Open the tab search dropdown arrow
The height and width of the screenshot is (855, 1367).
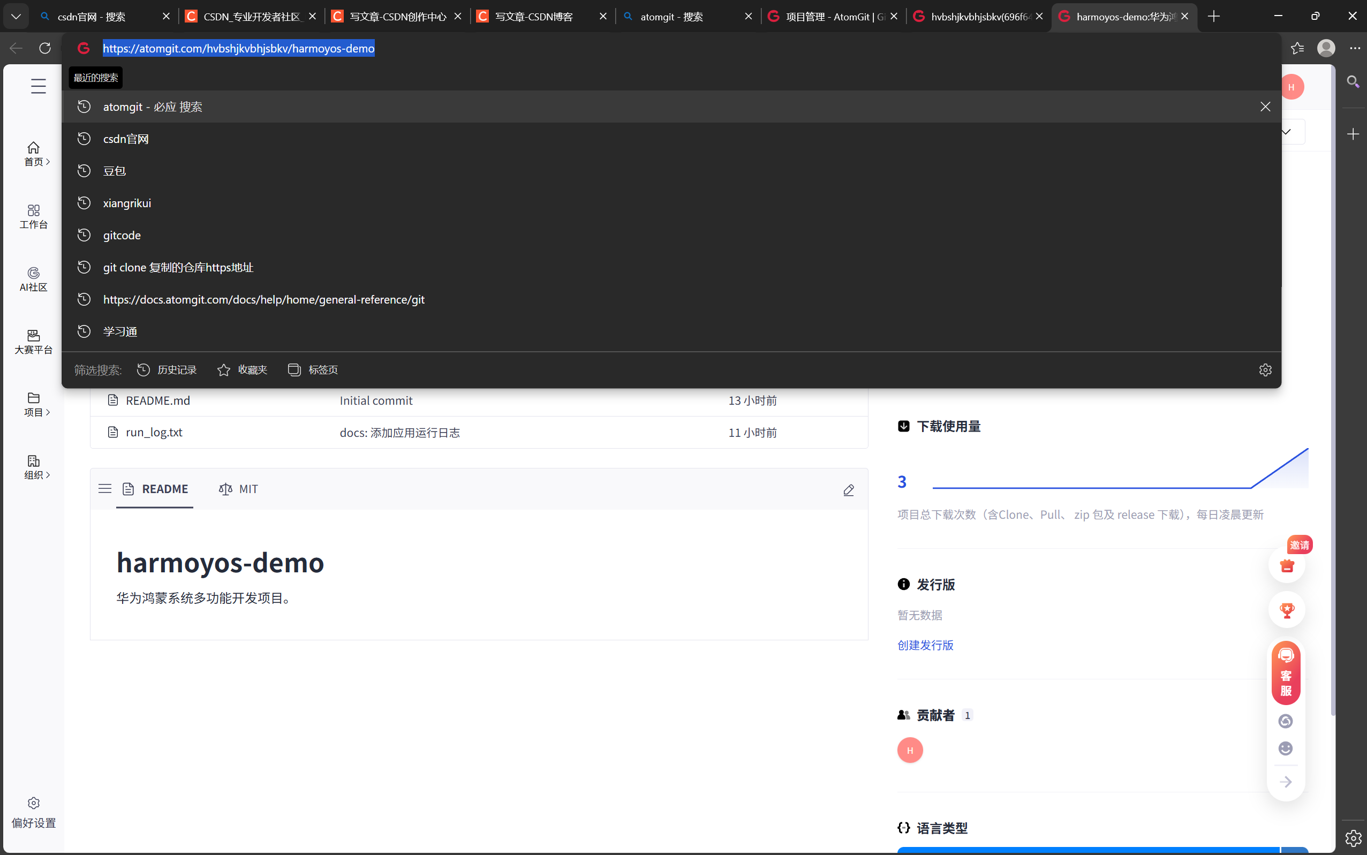pos(16,17)
